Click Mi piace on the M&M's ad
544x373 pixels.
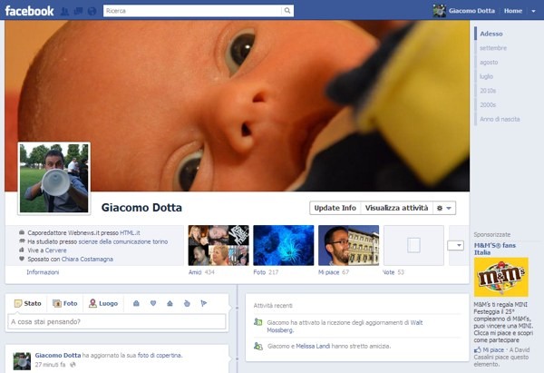493,349
